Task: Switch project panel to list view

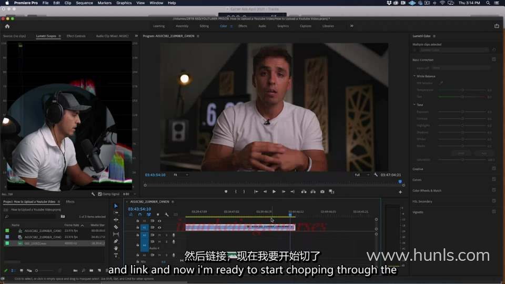Action: tap(14, 270)
